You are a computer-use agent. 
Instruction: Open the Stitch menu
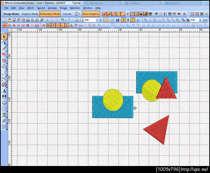[30, 8]
